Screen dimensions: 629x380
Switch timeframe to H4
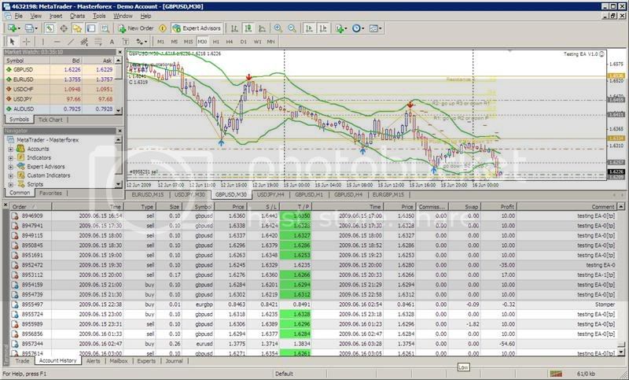[x=230, y=42]
